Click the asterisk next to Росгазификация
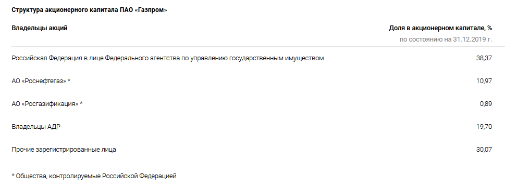This screenshot has height=187, width=505. pos(81,103)
